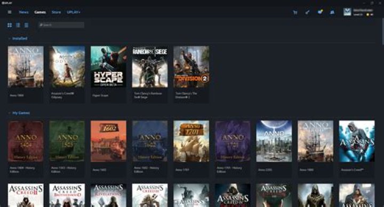384x207 pixels.
Task: Open the hamburger main menu
Action: pos(10,12)
